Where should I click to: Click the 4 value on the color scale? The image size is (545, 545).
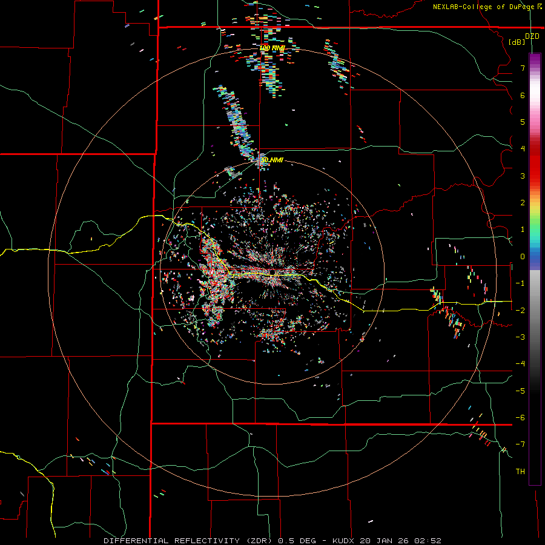click(523, 149)
